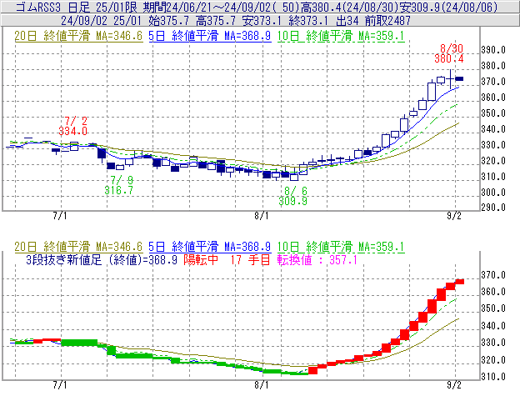The image size is (520, 396).
Task: Click the 20日 終値平滑 MA=346.6 legend in upper chart
Action: pyautogui.click(x=78, y=36)
